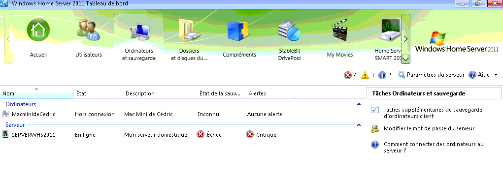The width and height of the screenshot is (503, 181).
Task: Open the Aide dropdown arrow
Action: (x=496, y=75)
